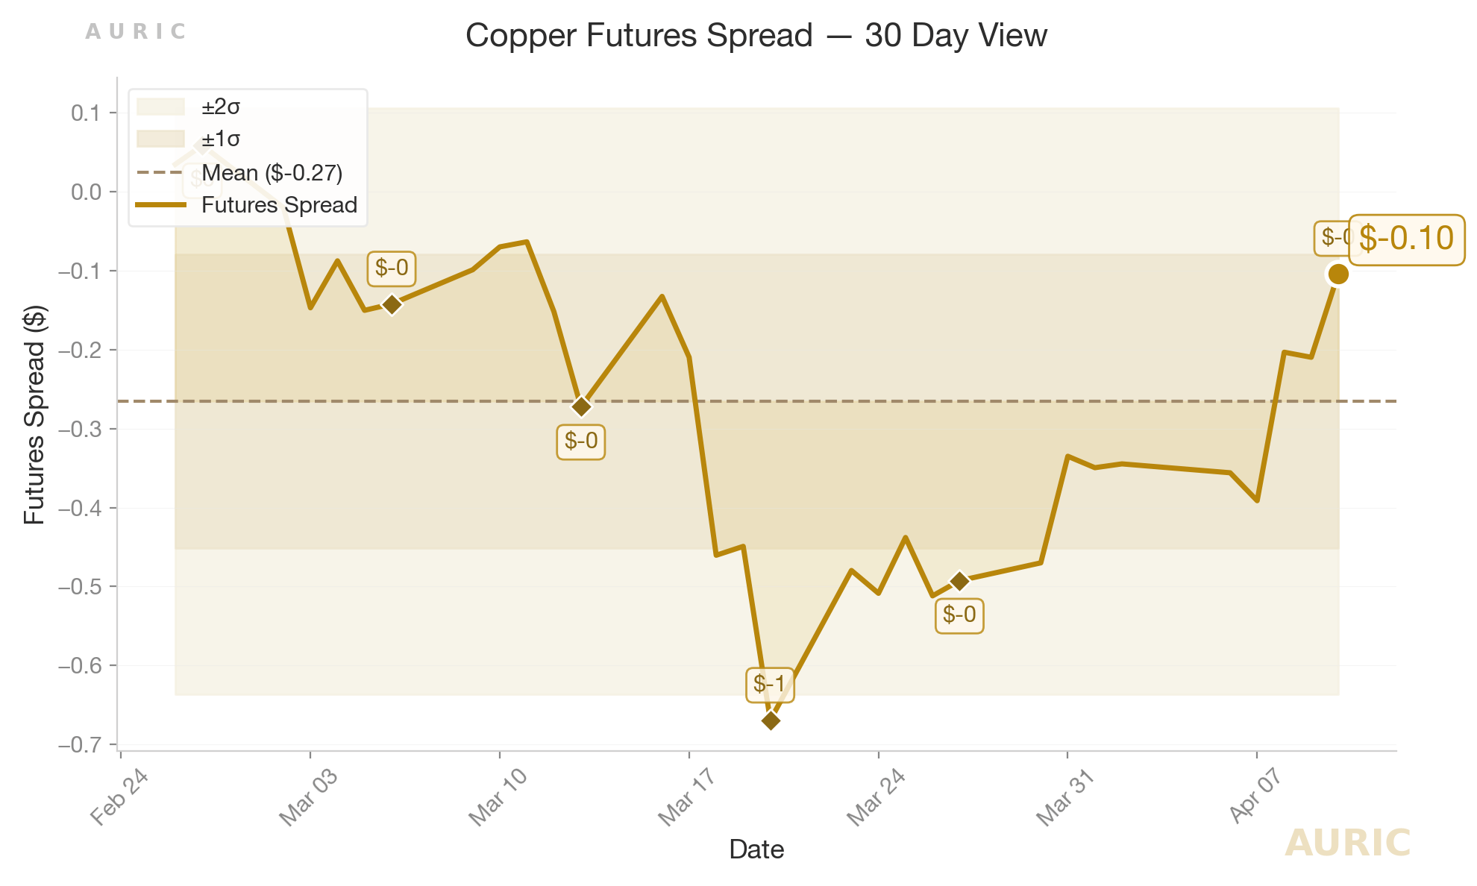Click the diamond marker at the chart's lowest point
This screenshot has width=1477, height=886.
pyautogui.click(x=771, y=720)
